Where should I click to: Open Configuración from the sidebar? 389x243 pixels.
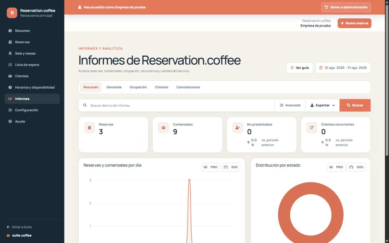tap(32, 110)
